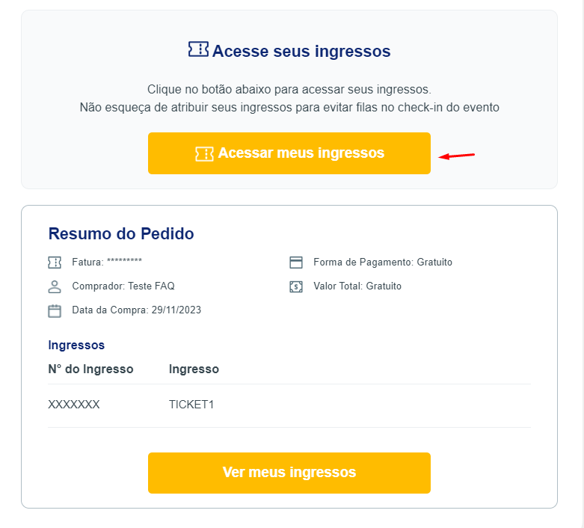Screen dimensions: 584x528
Task: Select the Fatura number text
Action: click(x=124, y=262)
